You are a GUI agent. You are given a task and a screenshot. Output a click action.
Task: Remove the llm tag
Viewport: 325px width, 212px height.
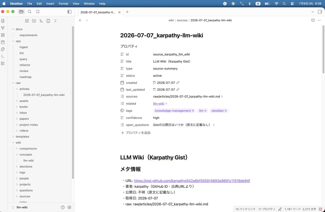tap(205, 111)
